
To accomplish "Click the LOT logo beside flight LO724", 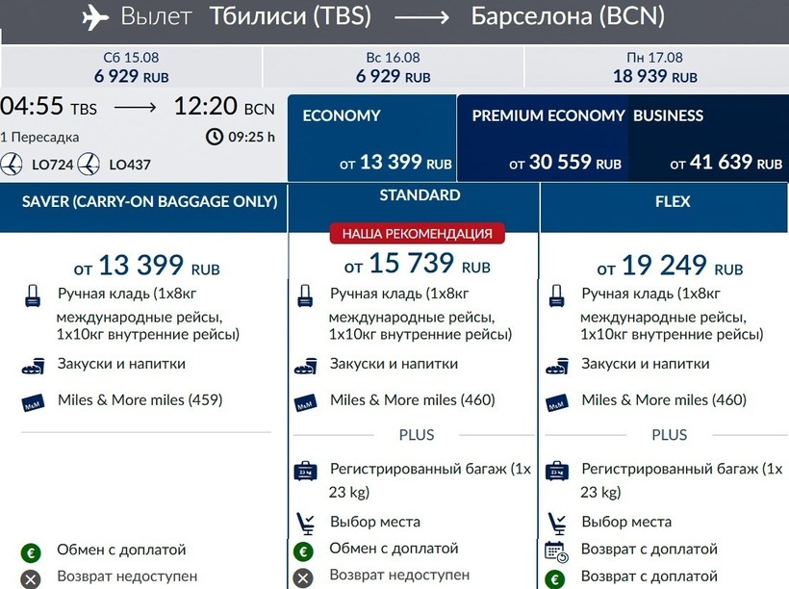I will [13, 164].
